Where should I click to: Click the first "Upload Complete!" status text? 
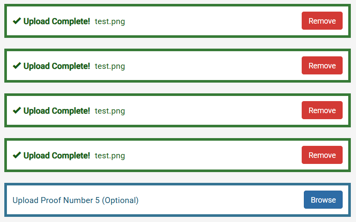tap(56, 21)
